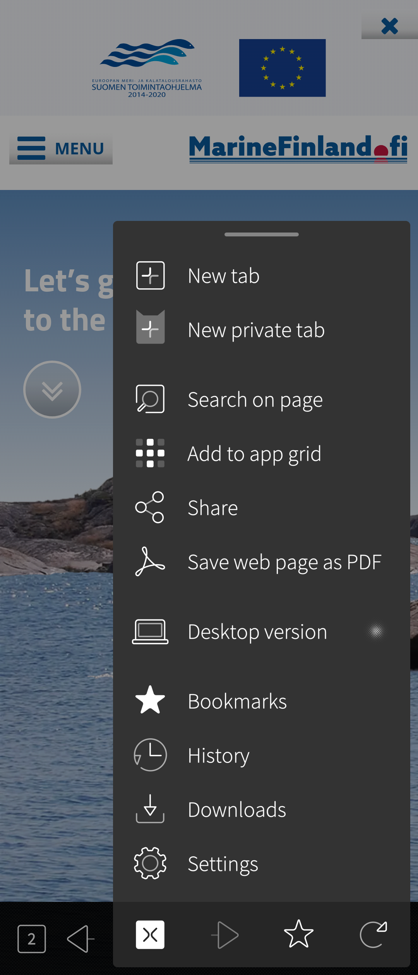418x975 pixels.
Task: Expand the site MENU hamburger
Action: click(x=61, y=148)
